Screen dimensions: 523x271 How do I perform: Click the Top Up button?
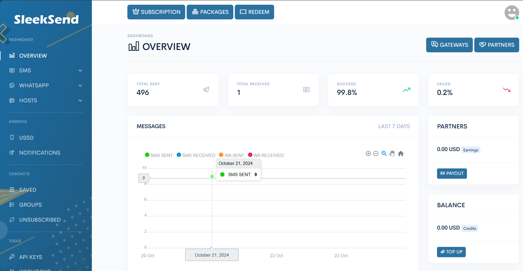451,252
